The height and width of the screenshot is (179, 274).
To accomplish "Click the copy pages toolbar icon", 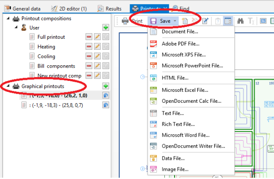I will click(x=185, y=21).
